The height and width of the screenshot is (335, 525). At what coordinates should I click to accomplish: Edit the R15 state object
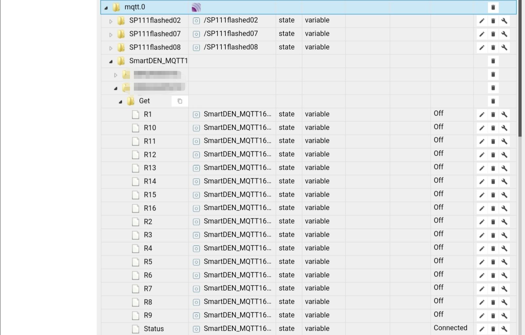pos(482,195)
